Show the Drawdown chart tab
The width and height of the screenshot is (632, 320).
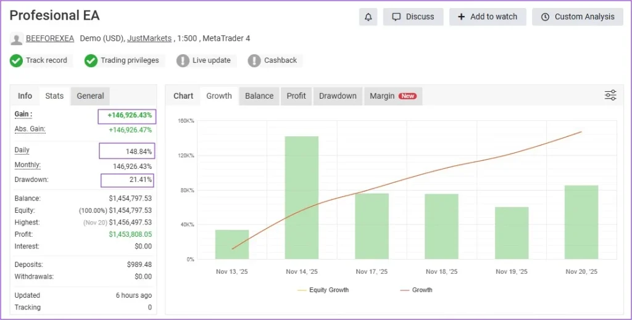(338, 96)
